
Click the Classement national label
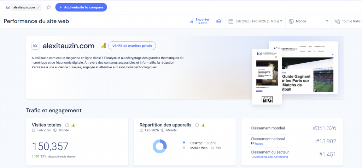coord(268,139)
